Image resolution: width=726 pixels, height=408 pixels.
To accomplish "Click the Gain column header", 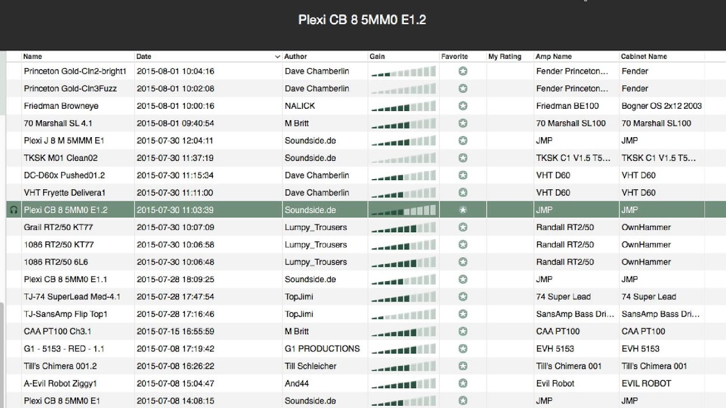I will (377, 57).
